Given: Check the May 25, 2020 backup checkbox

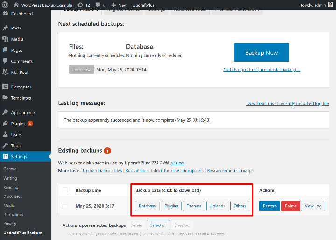Looking at the screenshot, I should pos(65,206).
